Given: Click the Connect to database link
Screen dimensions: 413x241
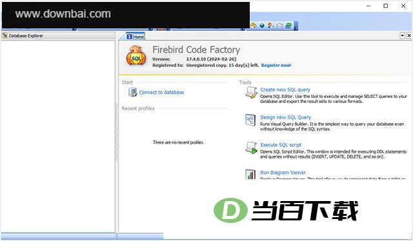Looking at the screenshot, I should click(161, 92).
